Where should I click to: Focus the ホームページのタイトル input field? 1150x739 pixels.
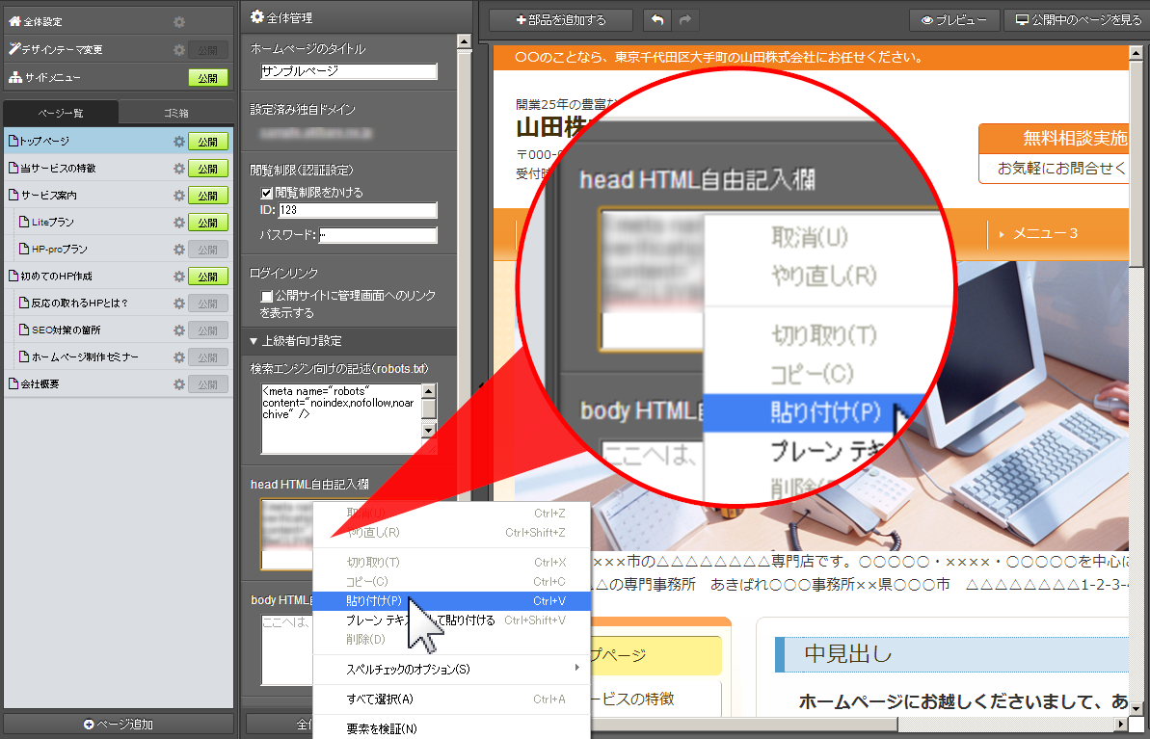(349, 71)
